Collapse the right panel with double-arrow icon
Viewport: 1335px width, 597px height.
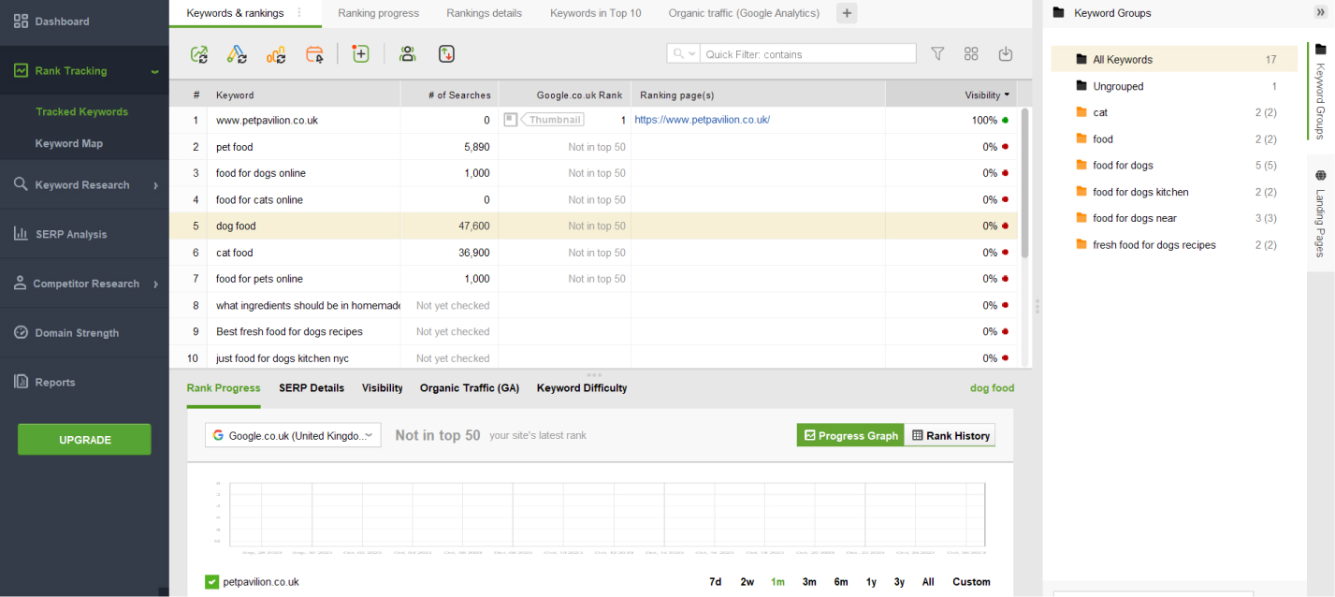(1320, 12)
